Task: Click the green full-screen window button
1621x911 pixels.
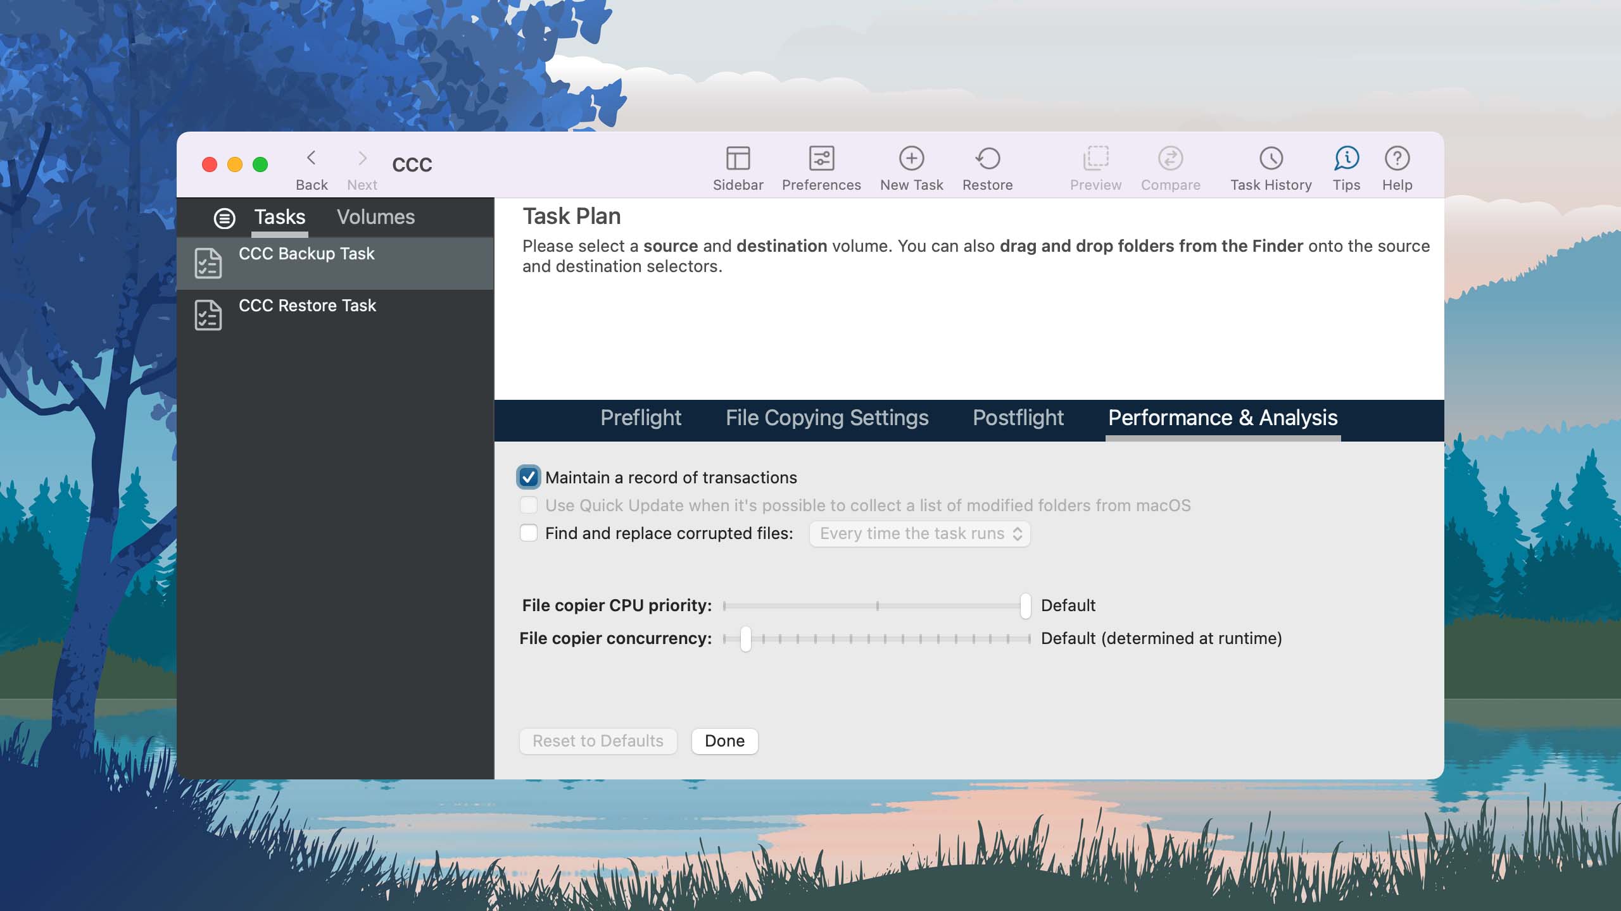Action: (x=260, y=164)
